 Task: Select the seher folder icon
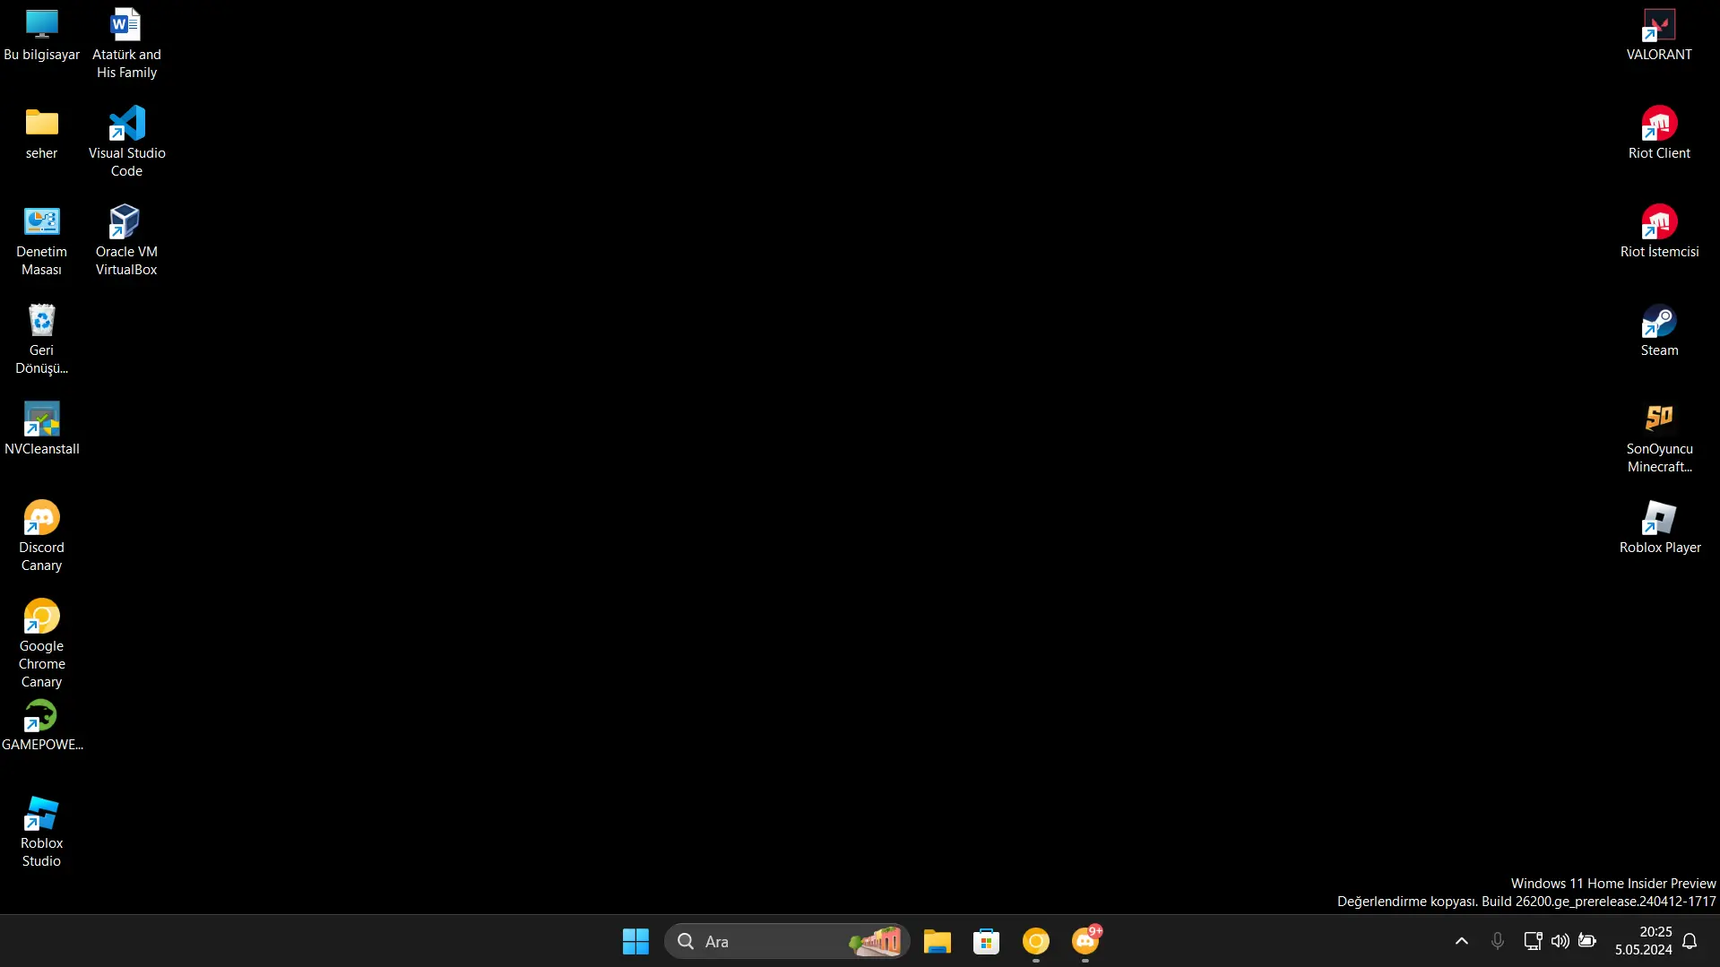pyautogui.click(x=41, y=134)
